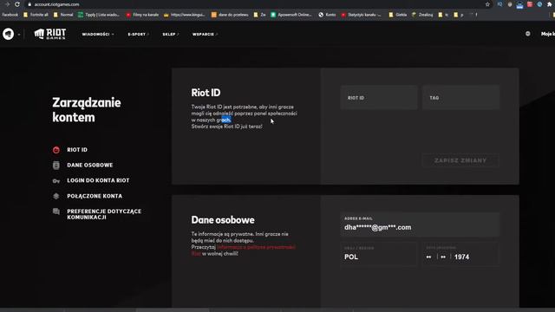
Task: Click the forward navigation arrow
Action: click(x=8, y=4)
